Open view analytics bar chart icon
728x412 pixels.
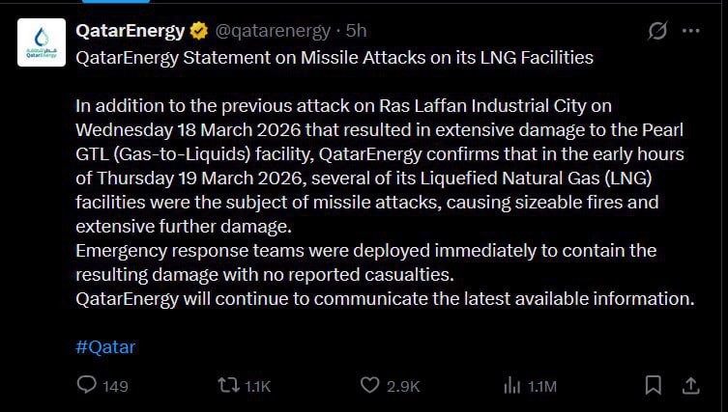(512, 385)
